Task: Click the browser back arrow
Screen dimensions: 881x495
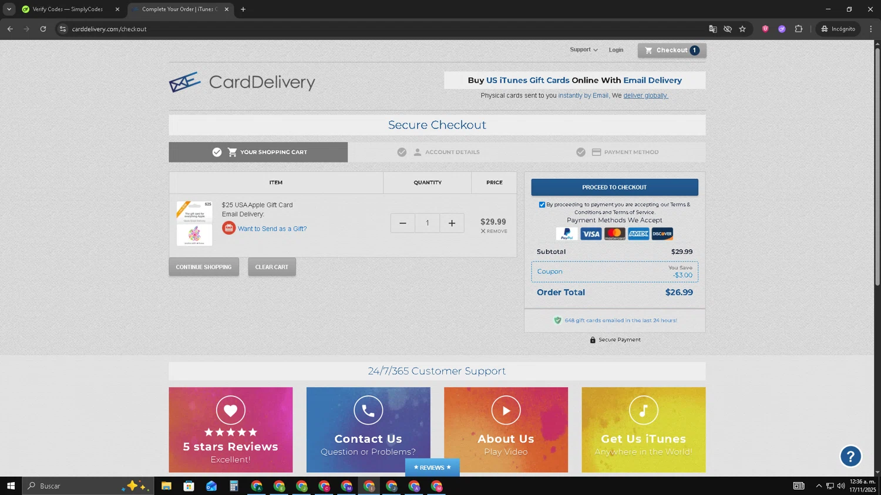Action: pyautogui.click(x=10, y=29)
